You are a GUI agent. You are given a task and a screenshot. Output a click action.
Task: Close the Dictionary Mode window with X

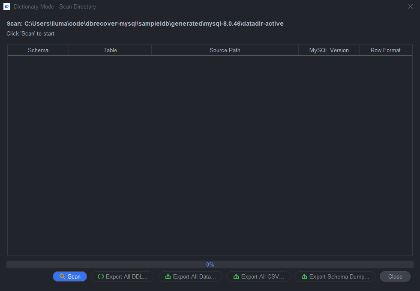[411, 6]
